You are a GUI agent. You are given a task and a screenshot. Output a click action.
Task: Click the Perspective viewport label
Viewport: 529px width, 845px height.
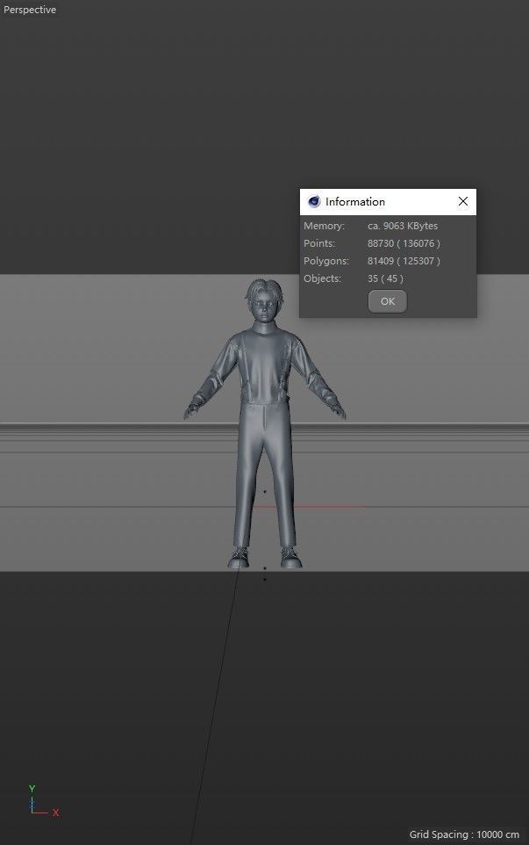point(30,11)
